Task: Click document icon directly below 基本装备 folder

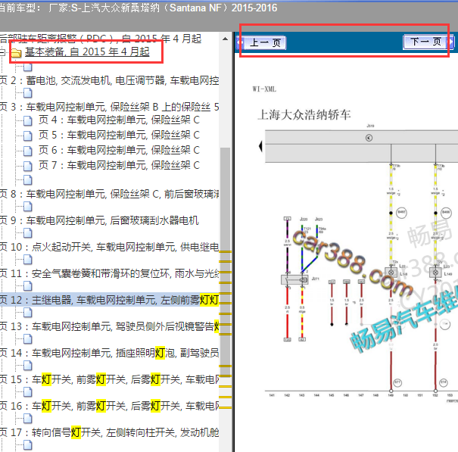Action: [28, 67]
